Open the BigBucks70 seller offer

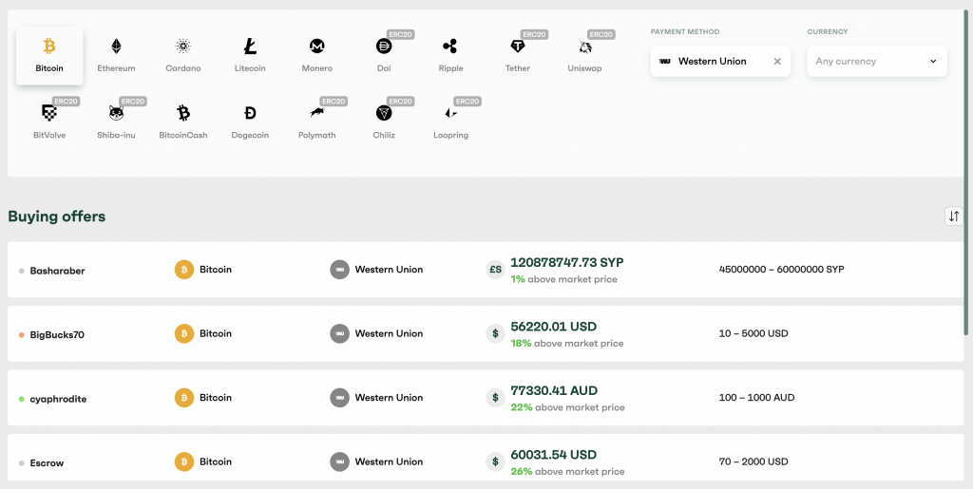(x=57, y=334)
